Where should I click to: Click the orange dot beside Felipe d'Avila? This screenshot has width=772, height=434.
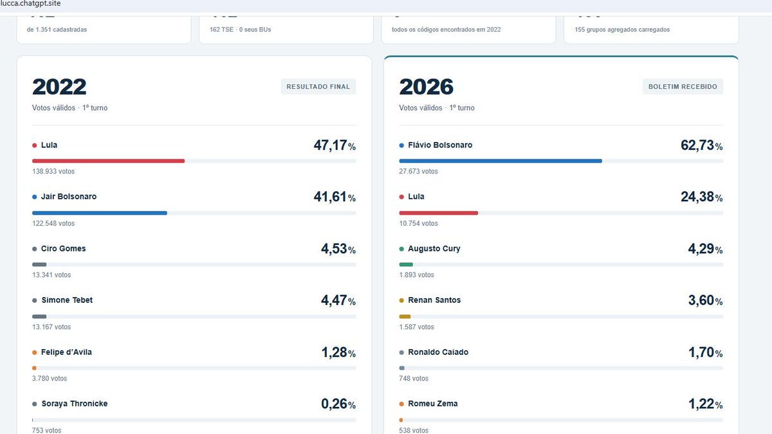(34, 352)
